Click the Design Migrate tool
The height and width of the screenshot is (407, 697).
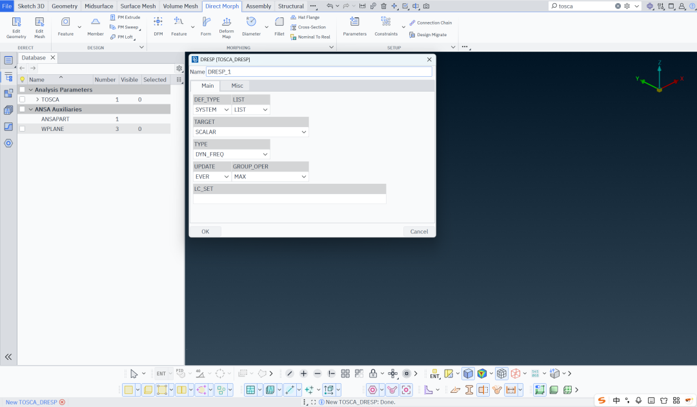click(428, 35)
